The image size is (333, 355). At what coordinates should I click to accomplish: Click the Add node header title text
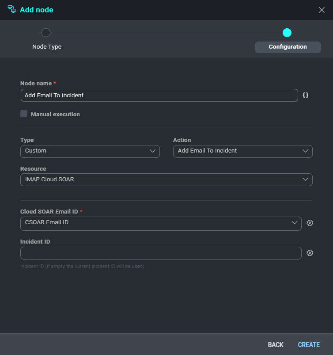pyautogui.click(x=37, y=10)
